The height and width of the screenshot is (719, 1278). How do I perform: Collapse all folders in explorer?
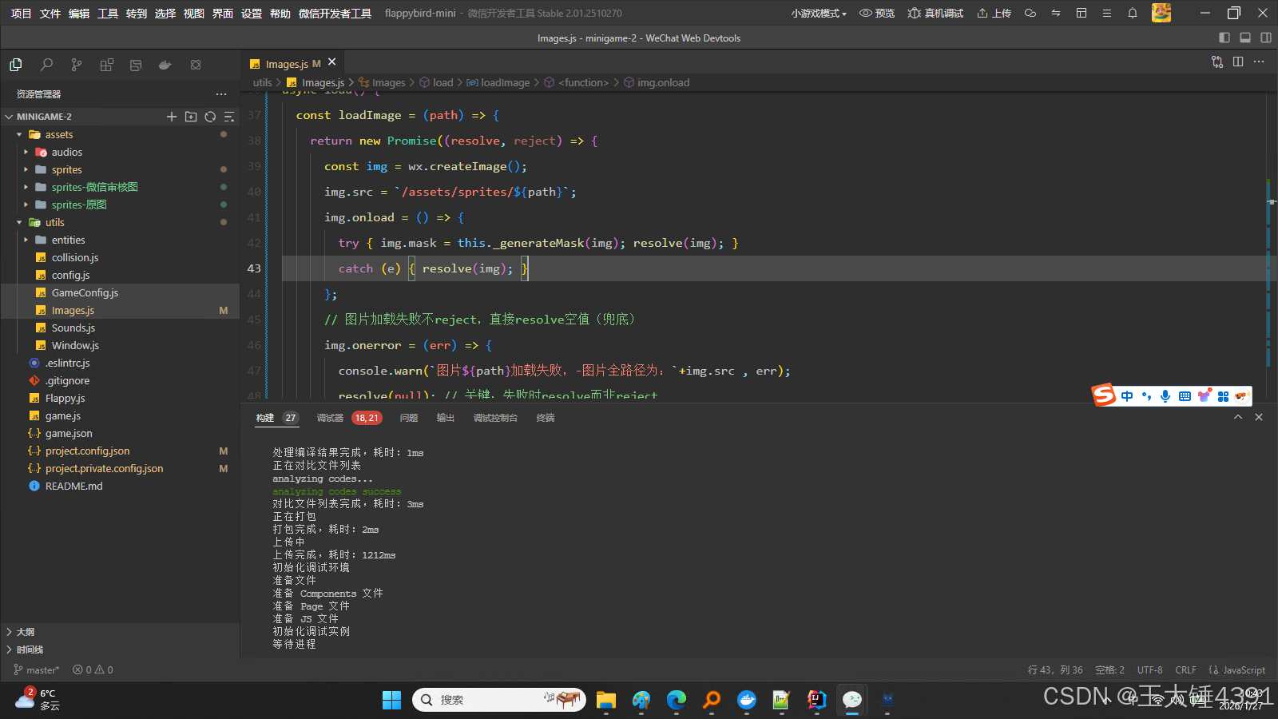(x=228, y=117)
